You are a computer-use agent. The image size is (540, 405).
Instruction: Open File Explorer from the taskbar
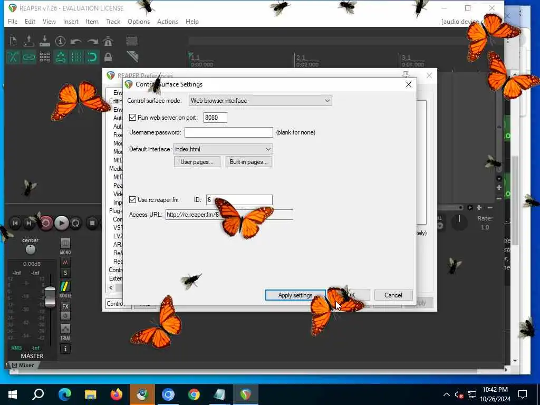[91, 394]
